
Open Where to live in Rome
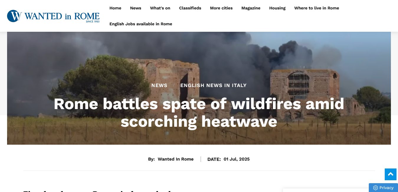click(x=317, y=8)
